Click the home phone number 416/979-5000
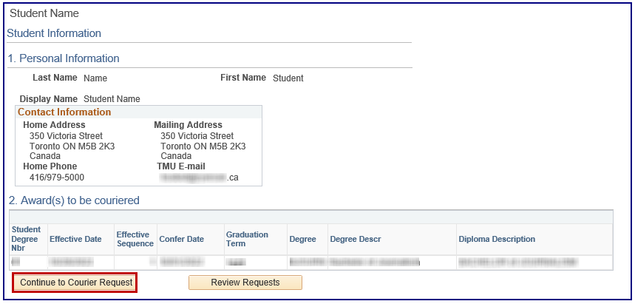The image size is (635, 304). tap(57, 178)
